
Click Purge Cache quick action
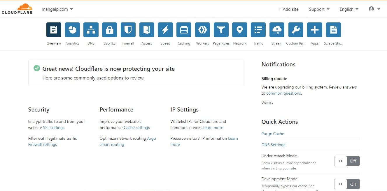(273, 134)
